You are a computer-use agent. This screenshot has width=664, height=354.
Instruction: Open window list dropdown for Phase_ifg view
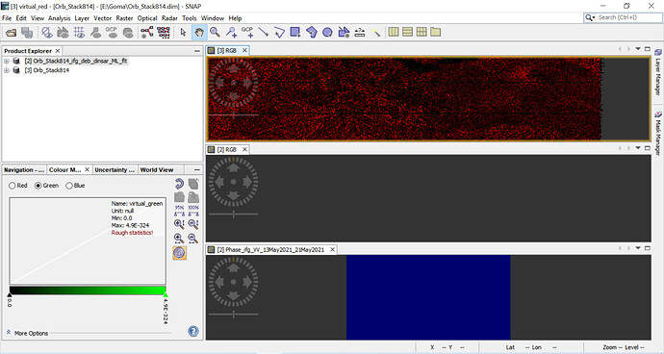(638, 248)
